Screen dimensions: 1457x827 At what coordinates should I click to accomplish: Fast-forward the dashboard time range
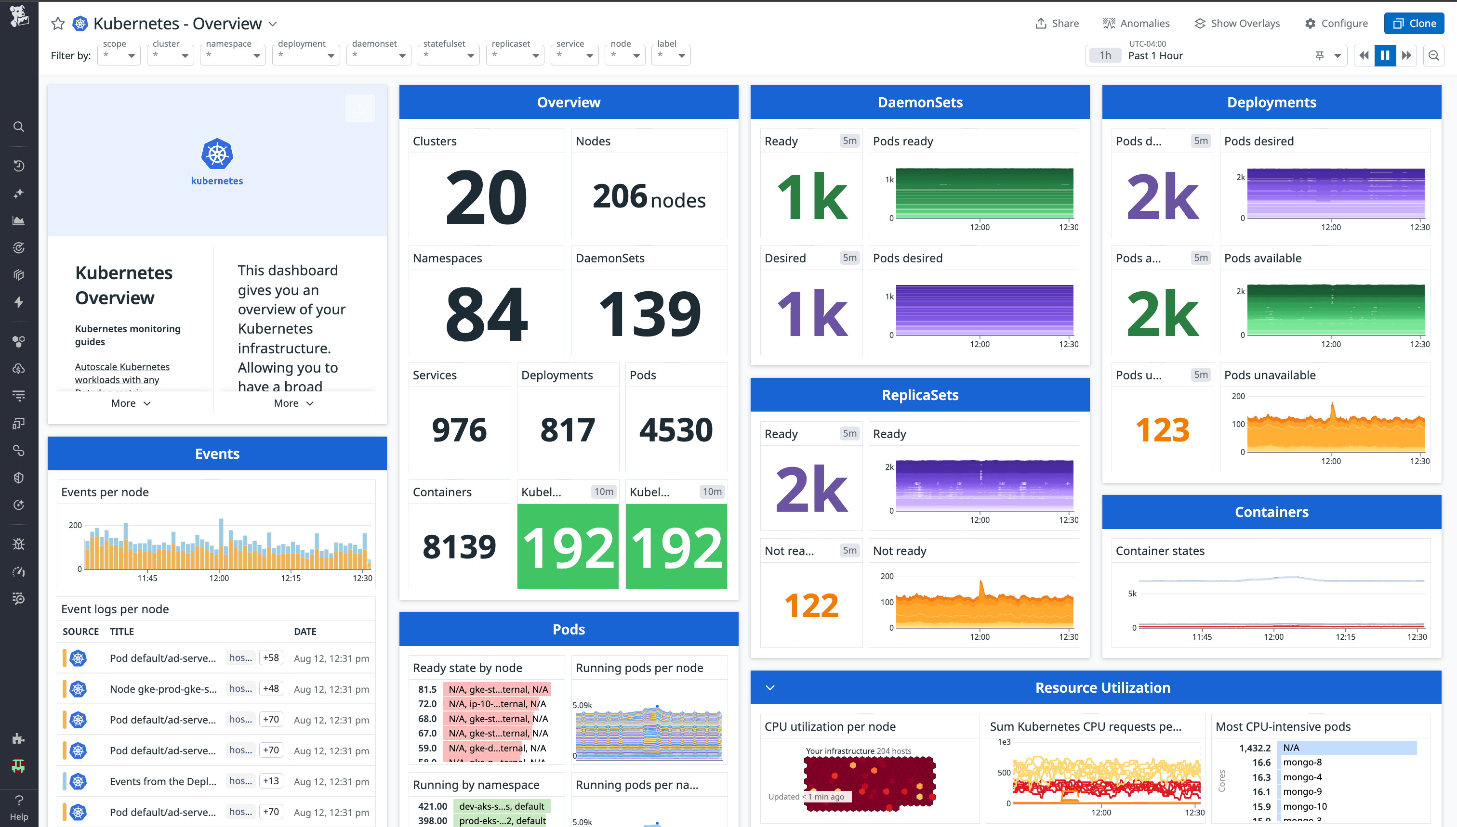point(1406,55)
